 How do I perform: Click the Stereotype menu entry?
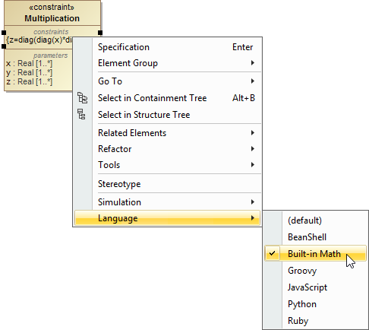(167, 184)
